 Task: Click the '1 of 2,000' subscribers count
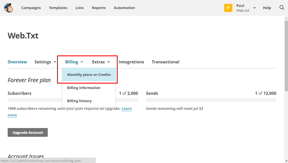click(128, 94)
